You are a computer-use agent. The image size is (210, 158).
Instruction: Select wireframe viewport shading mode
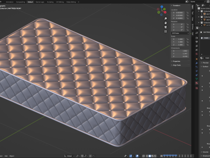147,156
